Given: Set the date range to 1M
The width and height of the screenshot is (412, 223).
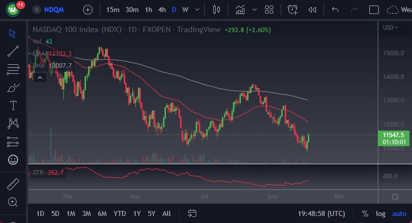Looking at the screenshot, I should (x=71, y=213).
